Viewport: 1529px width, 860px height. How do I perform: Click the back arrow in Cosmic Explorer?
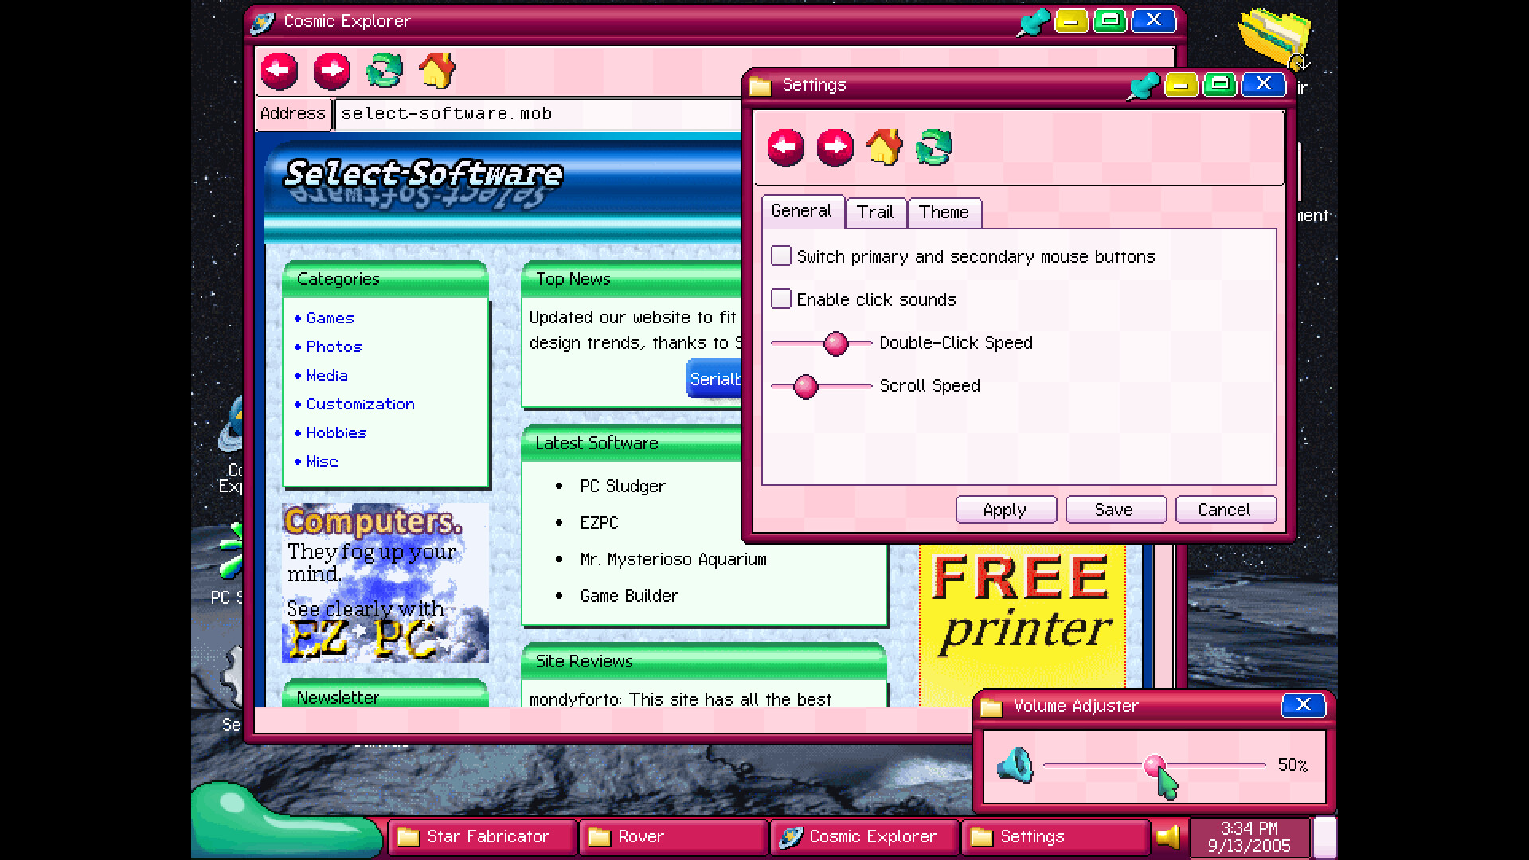click(x=278, y=71)
